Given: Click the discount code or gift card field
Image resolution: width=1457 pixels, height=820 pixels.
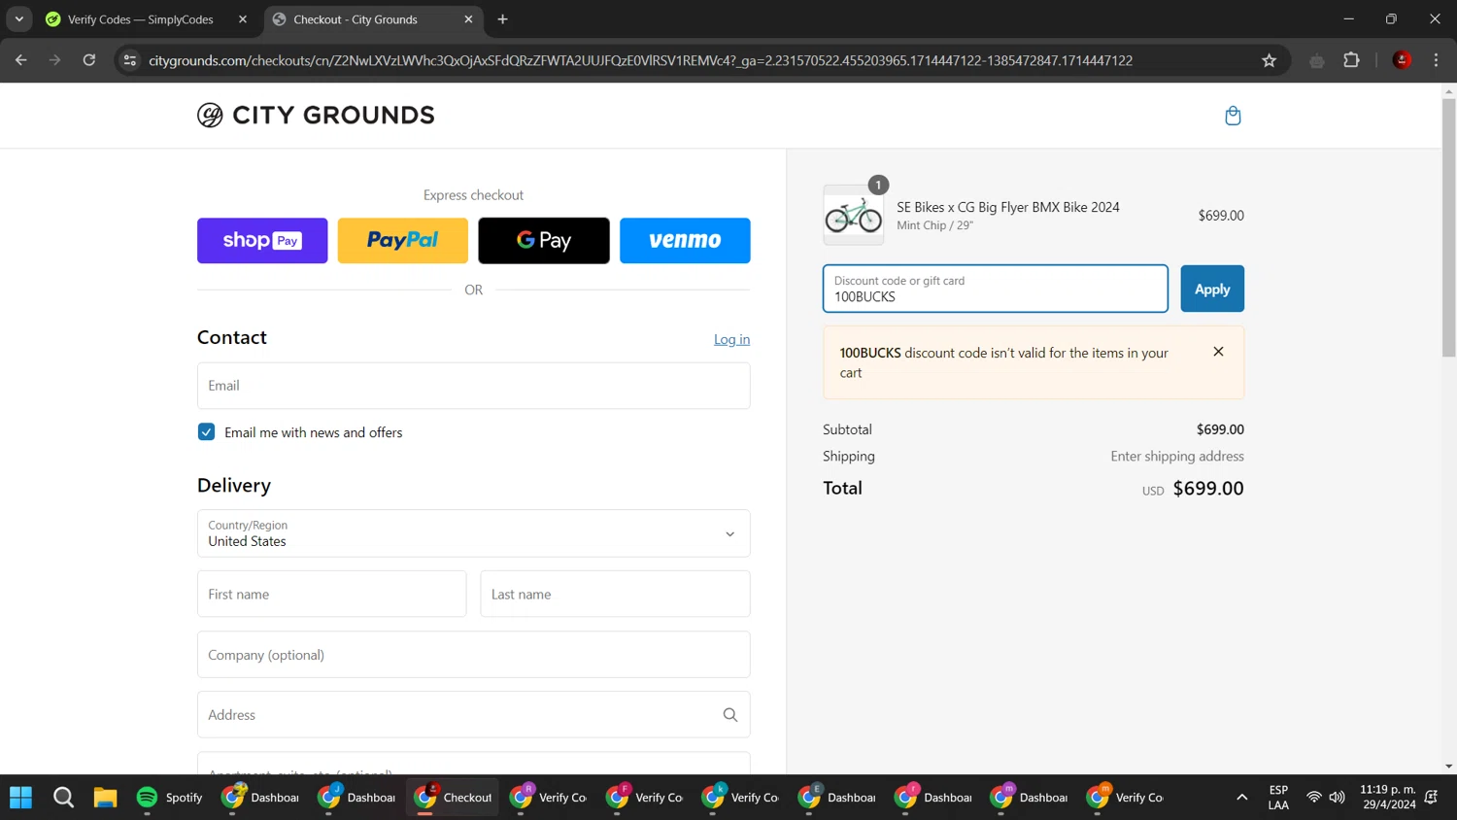Looking at the screenshot, I should pyautogui.click(x=996, y=289).
